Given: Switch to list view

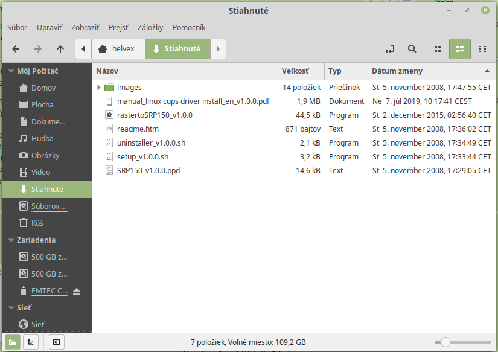Looking at the screenshot, I should pyautogui.click(x=460, y=49).
